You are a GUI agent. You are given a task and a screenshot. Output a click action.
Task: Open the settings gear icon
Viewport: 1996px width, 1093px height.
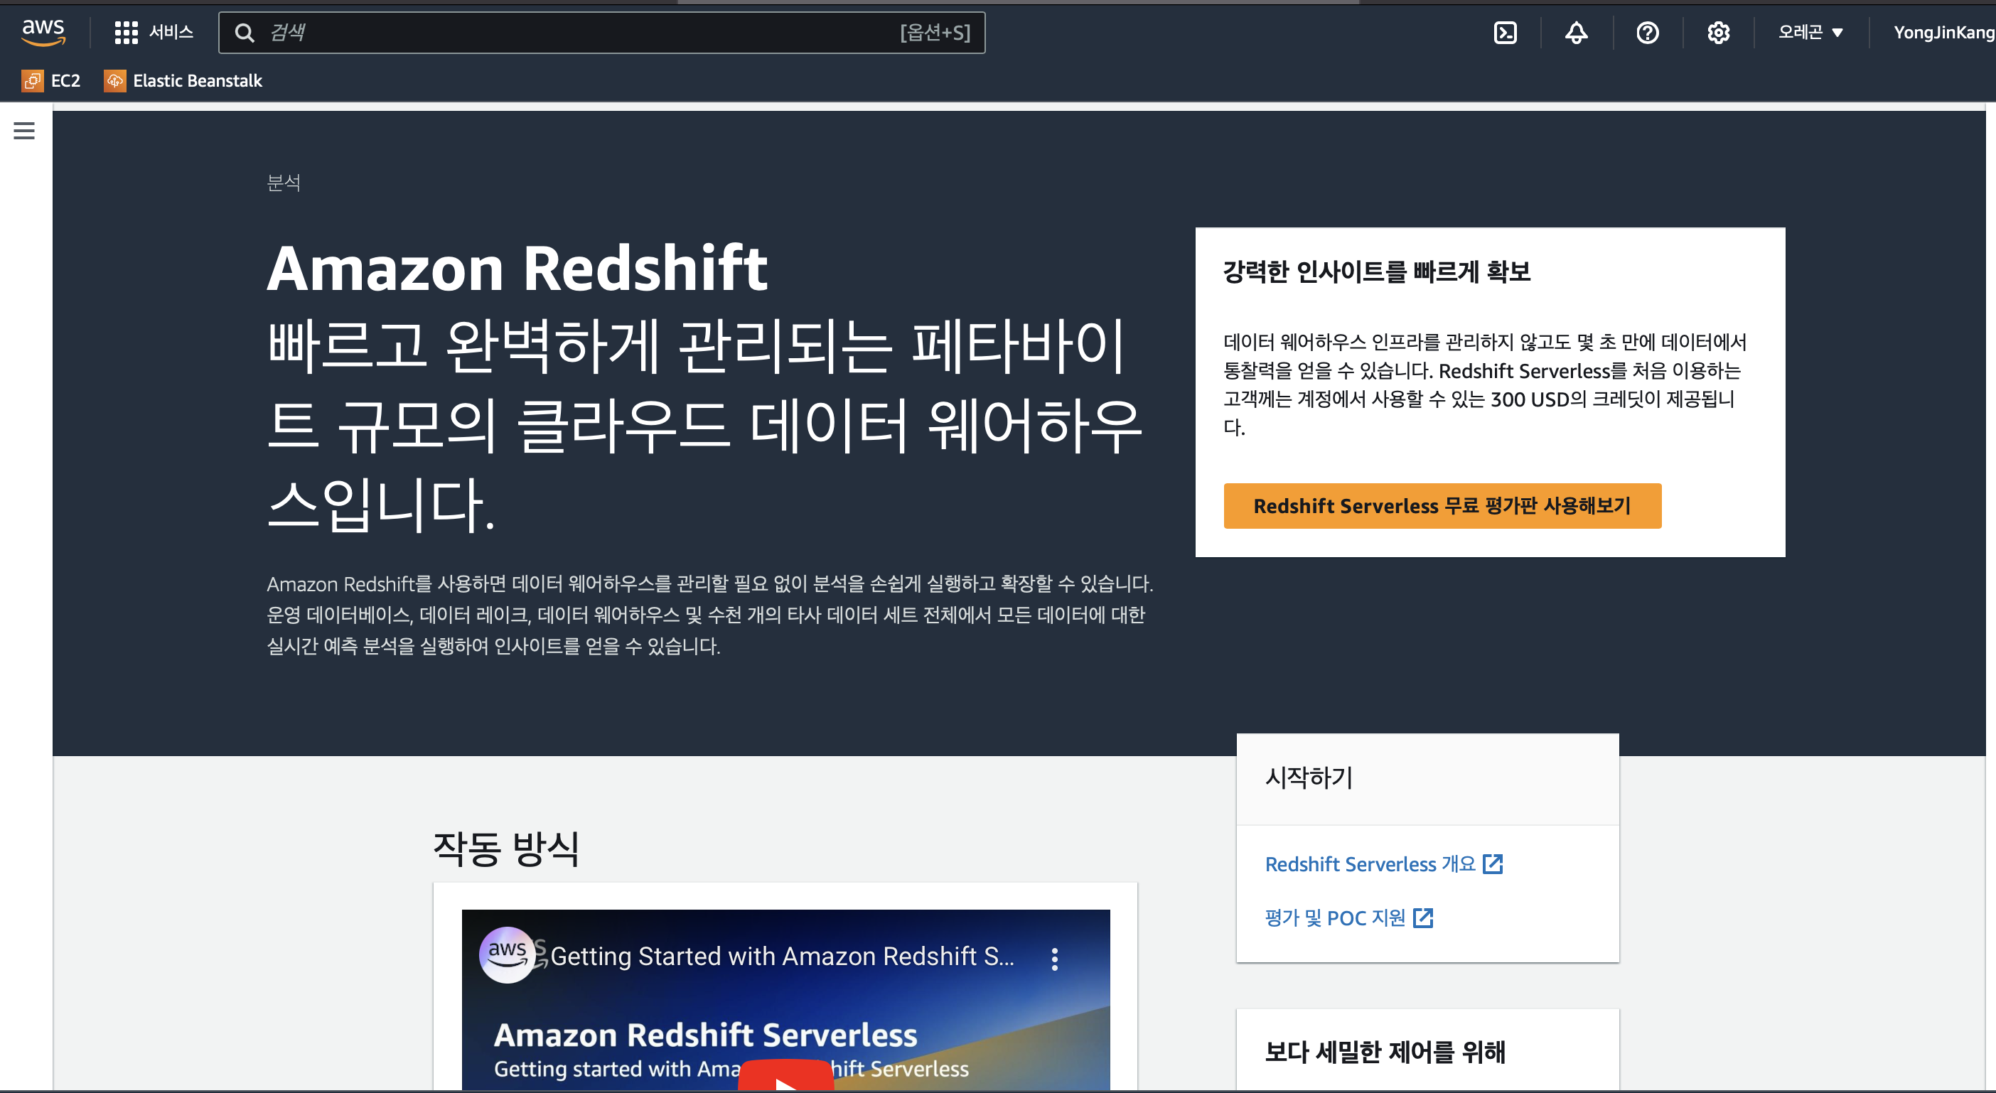[x=1718, y=33]
